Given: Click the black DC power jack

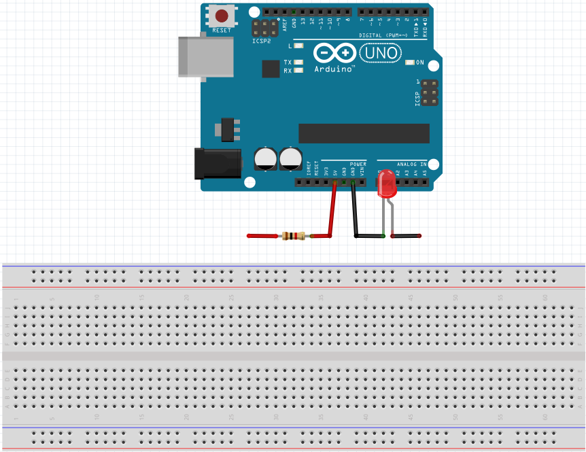Looking at the screenshot, I should (216, 164).
